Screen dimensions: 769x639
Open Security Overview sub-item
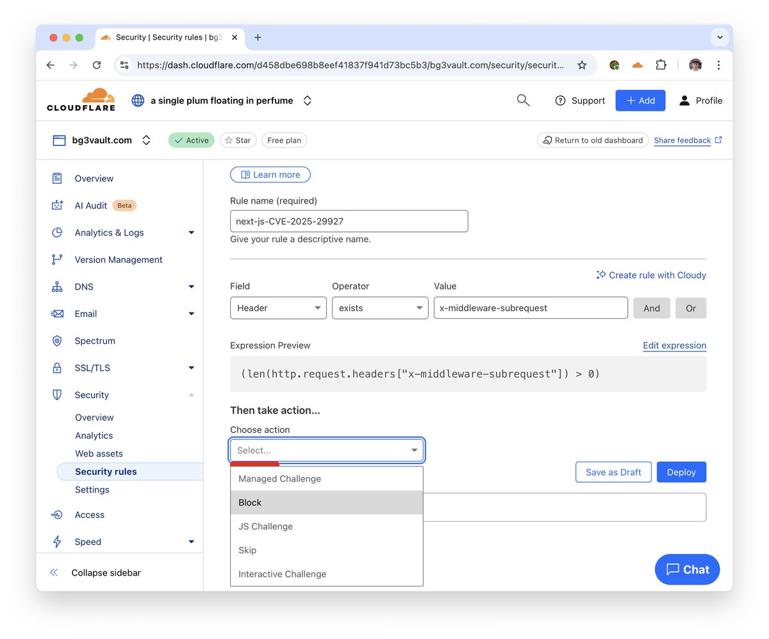click(94, 417)
